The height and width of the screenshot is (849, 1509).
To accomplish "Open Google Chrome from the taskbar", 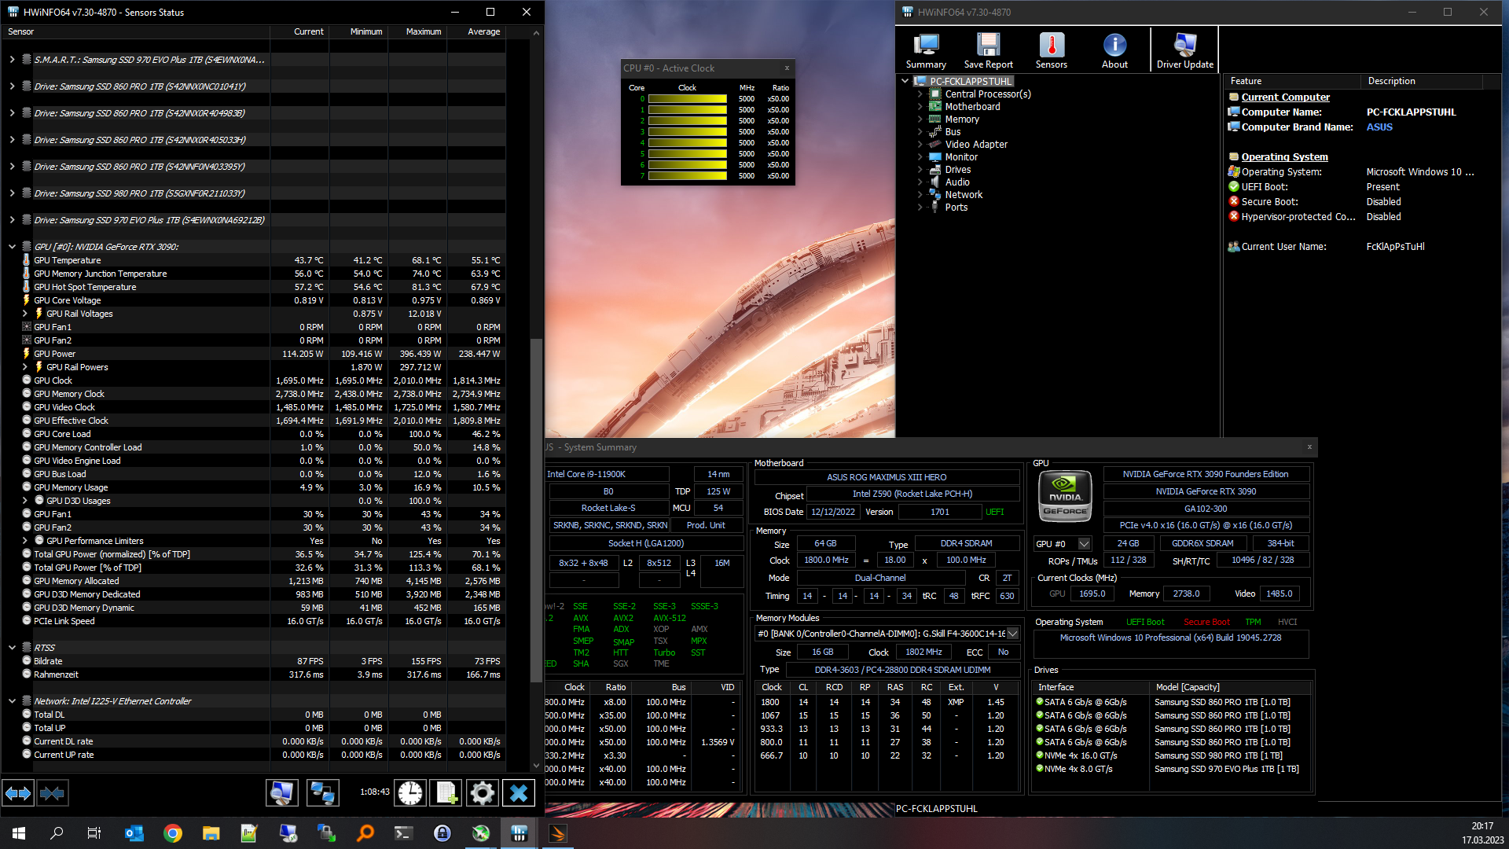I will [x=173, y=833].
